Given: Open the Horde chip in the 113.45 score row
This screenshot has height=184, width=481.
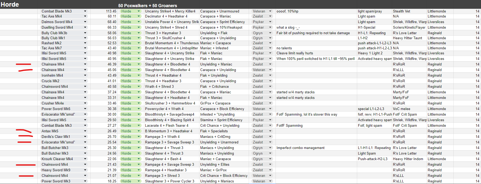Looking at the screenshot, I should tap(130, 11).
